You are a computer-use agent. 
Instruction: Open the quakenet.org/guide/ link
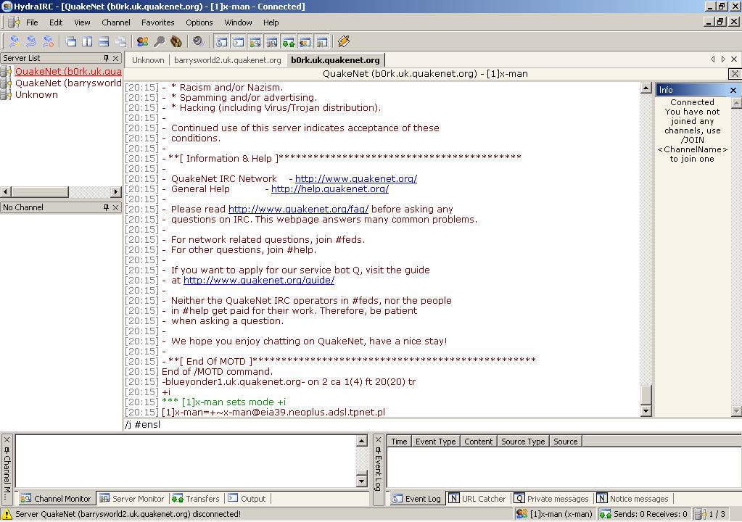pyautogui.click(x=259, y=280)
